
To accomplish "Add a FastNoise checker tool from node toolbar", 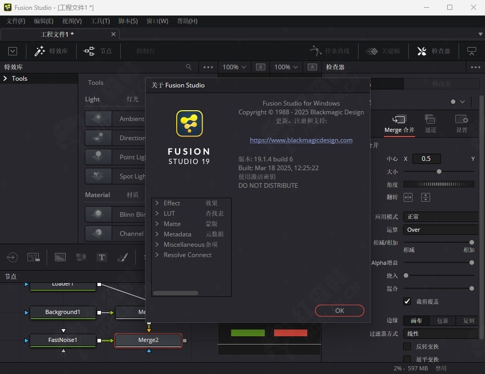I will (x=81, y=257).
